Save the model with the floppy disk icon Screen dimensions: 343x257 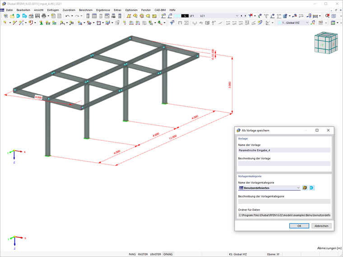tap(37, 16)
